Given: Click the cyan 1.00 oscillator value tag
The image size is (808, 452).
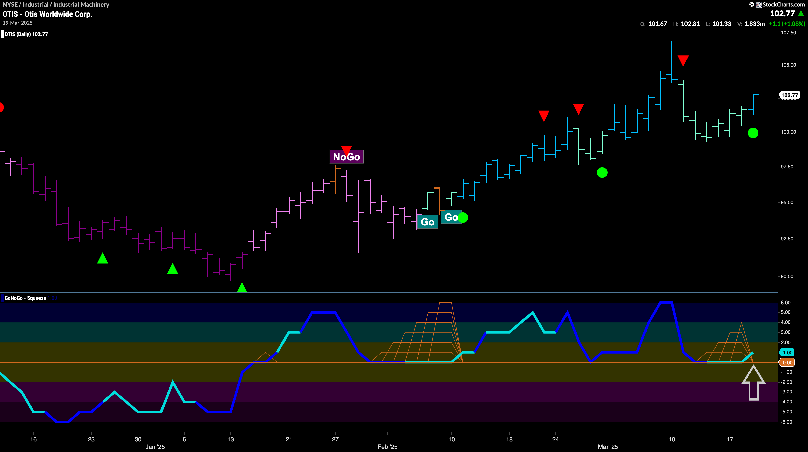Looking at the screenshot, I should (787, 353).
